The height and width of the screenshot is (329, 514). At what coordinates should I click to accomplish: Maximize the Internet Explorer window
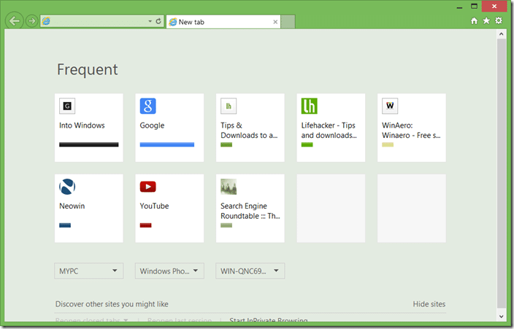[x=474, y=7]
